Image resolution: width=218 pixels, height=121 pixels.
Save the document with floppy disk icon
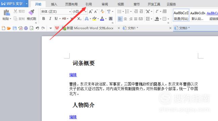point(15,28)
